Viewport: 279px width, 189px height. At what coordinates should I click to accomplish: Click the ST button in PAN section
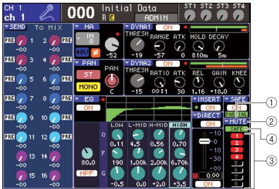coord(88,74)
